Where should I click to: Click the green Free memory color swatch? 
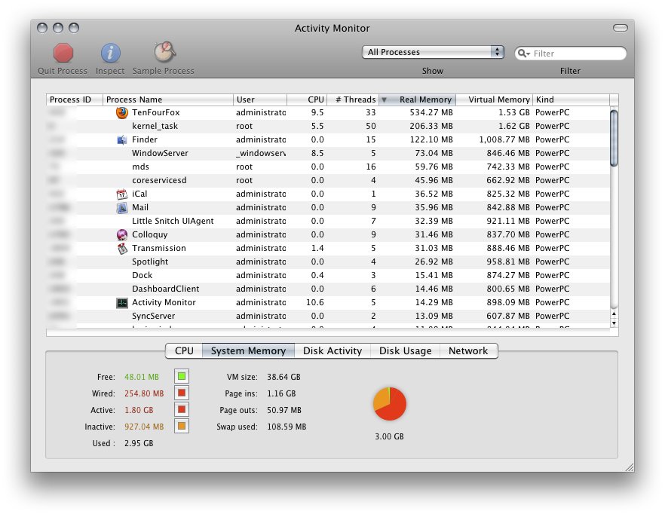click(x=182, y=376)
